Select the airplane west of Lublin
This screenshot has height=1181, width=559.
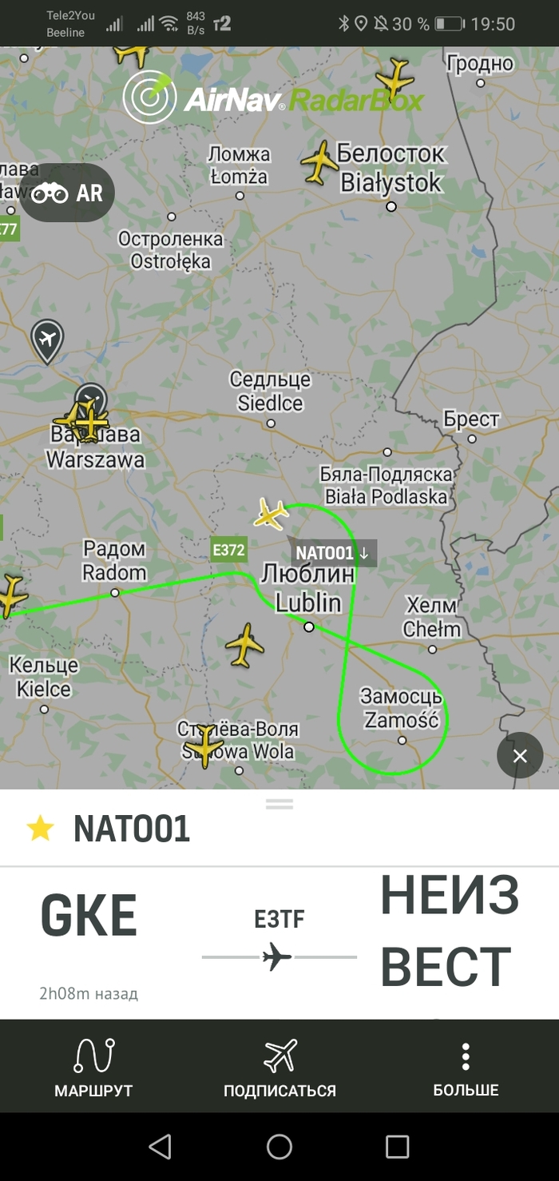point(244,645)
